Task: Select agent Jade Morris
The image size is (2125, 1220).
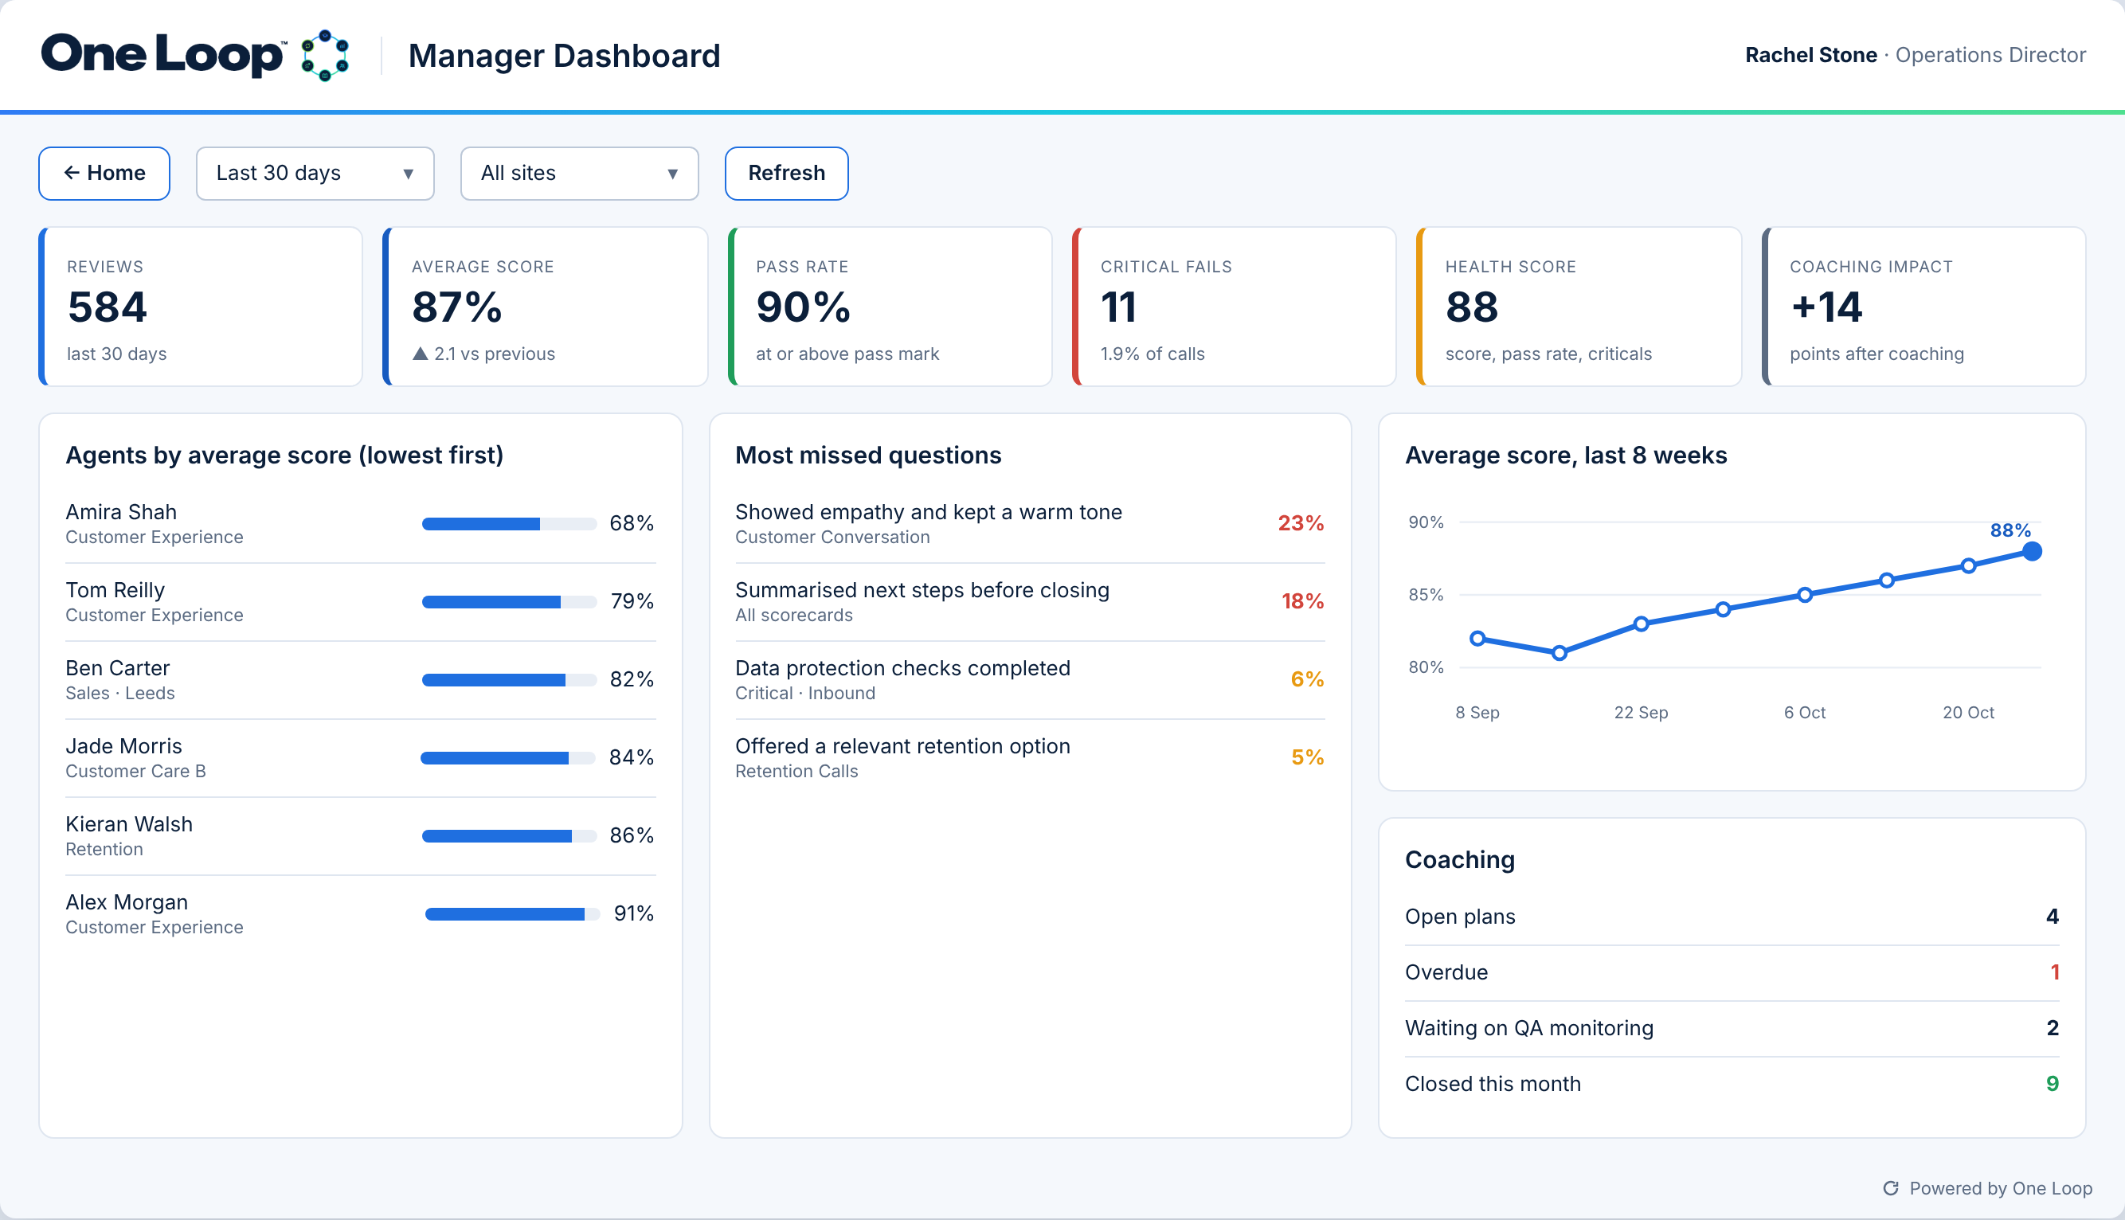Action: (360, 757)
